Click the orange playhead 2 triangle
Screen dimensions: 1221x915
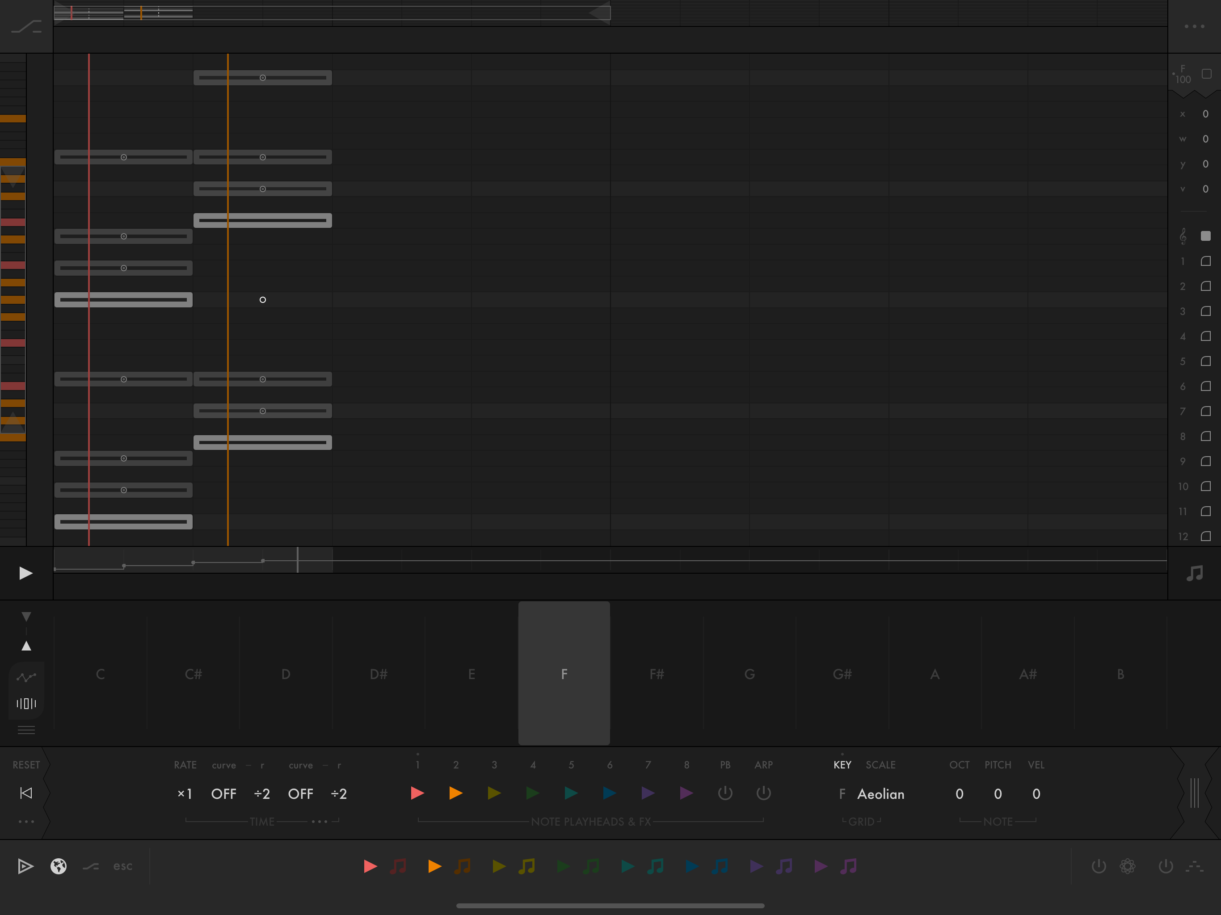click(x=455, y=793)
